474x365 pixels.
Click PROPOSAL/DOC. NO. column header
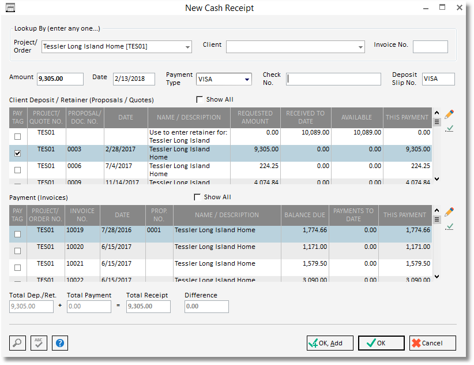click(85, 117)
